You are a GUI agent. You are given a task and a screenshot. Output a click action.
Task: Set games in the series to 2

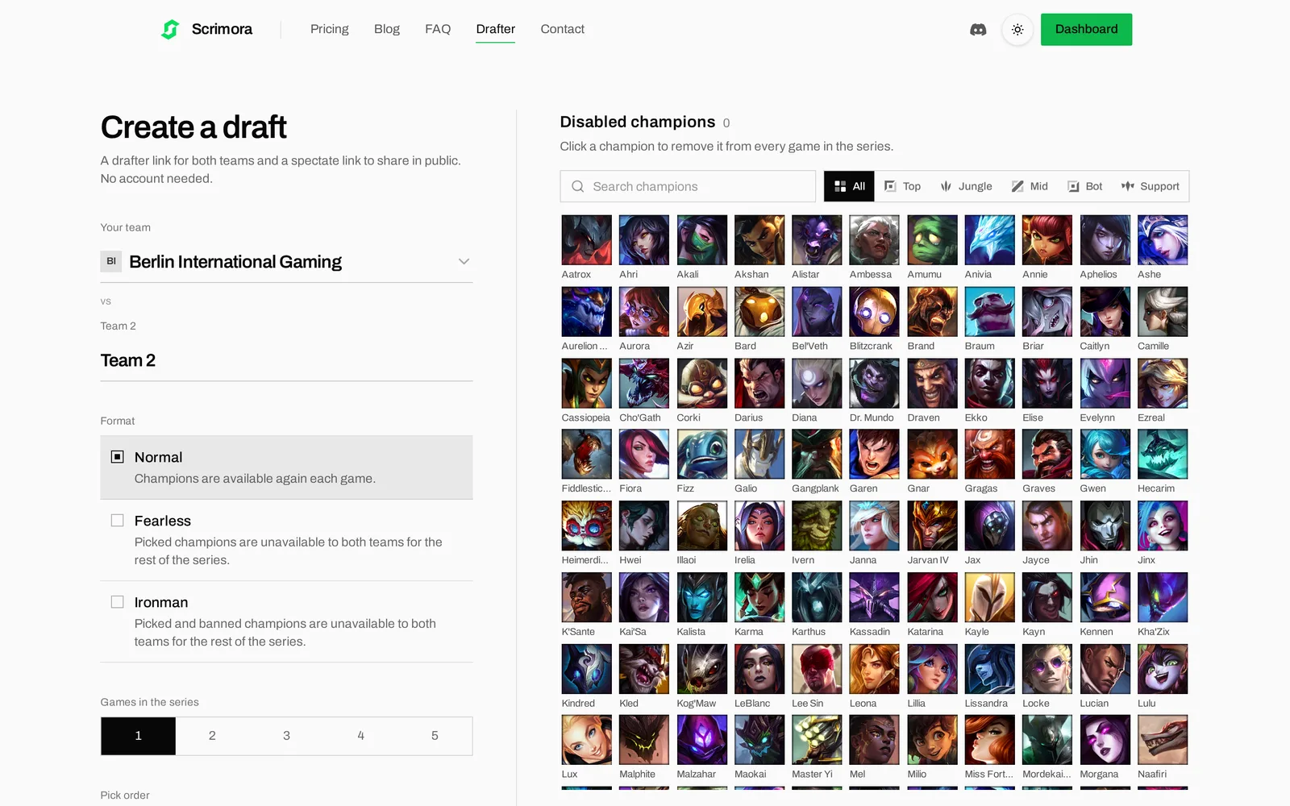click(x=212, y=736)
